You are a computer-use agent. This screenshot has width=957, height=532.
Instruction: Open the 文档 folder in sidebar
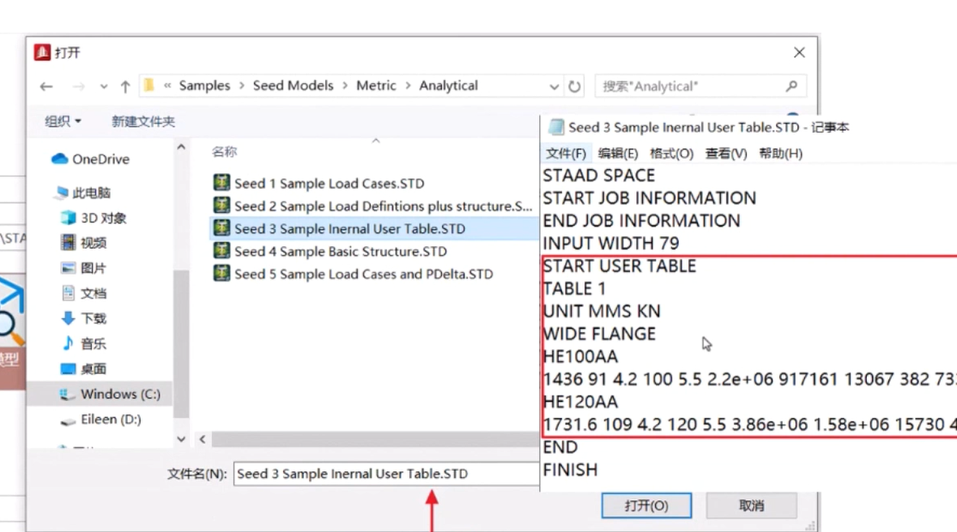[84, 293]
